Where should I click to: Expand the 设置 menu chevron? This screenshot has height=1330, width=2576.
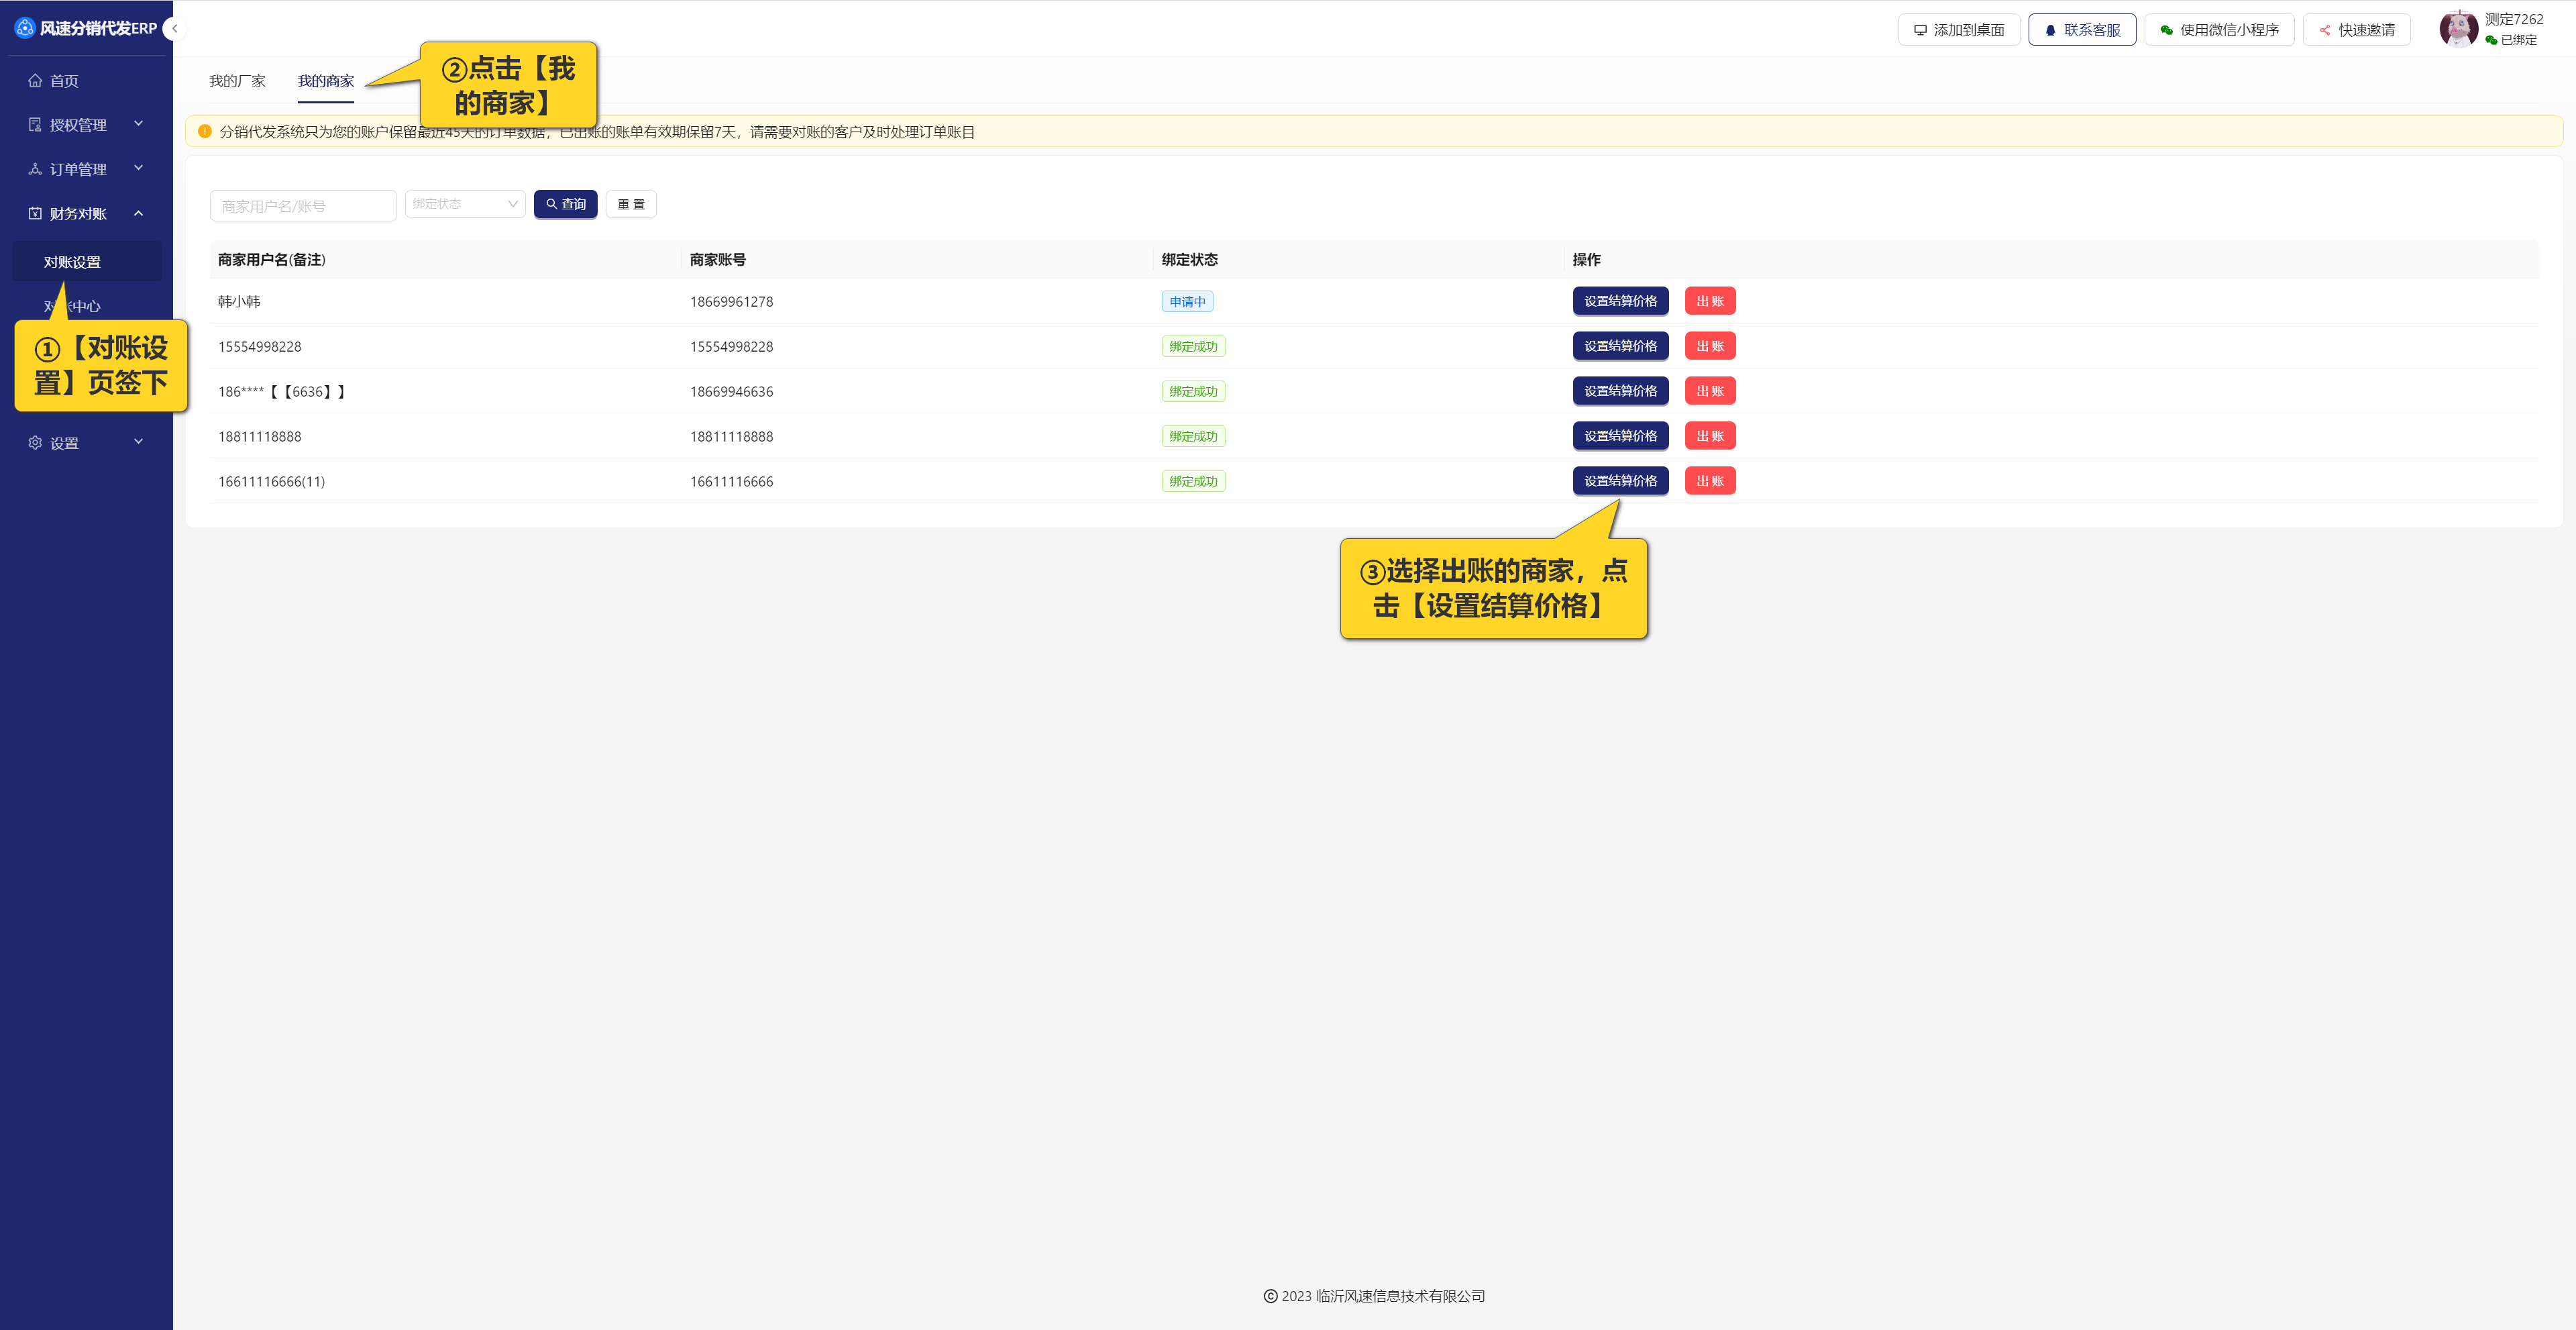click(x=138, y=442)
